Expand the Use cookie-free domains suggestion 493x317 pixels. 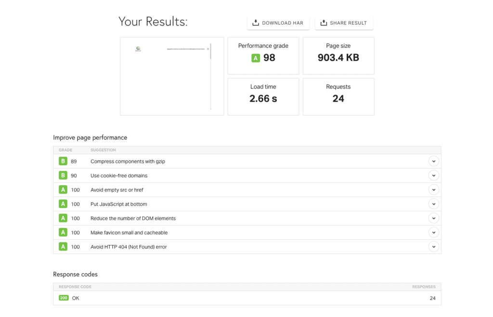433,175
